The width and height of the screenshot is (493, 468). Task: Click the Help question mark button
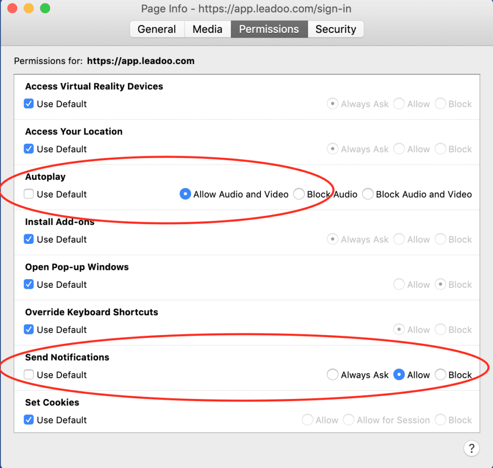click(472, 448)
